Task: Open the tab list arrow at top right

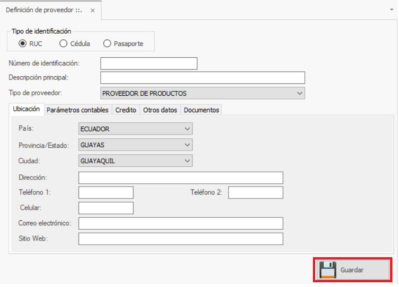Action: 392,9
